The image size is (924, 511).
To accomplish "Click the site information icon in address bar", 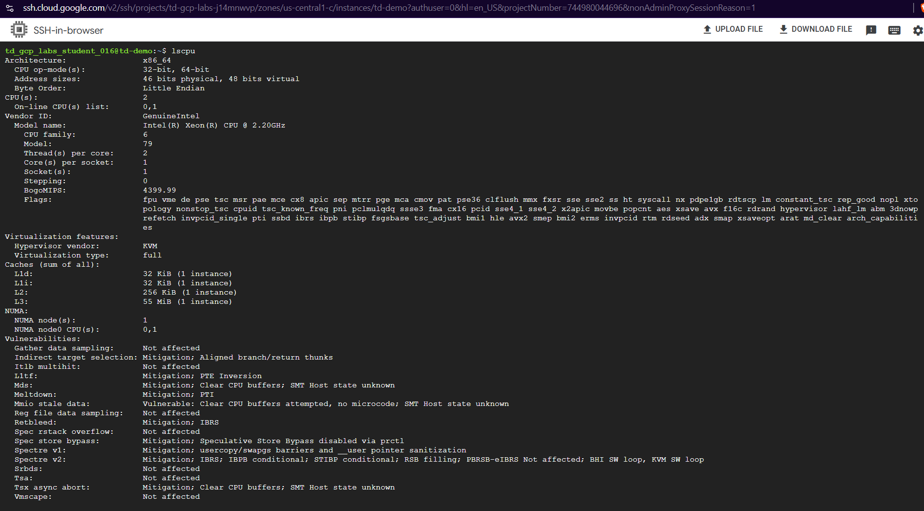I will [10, 8].
